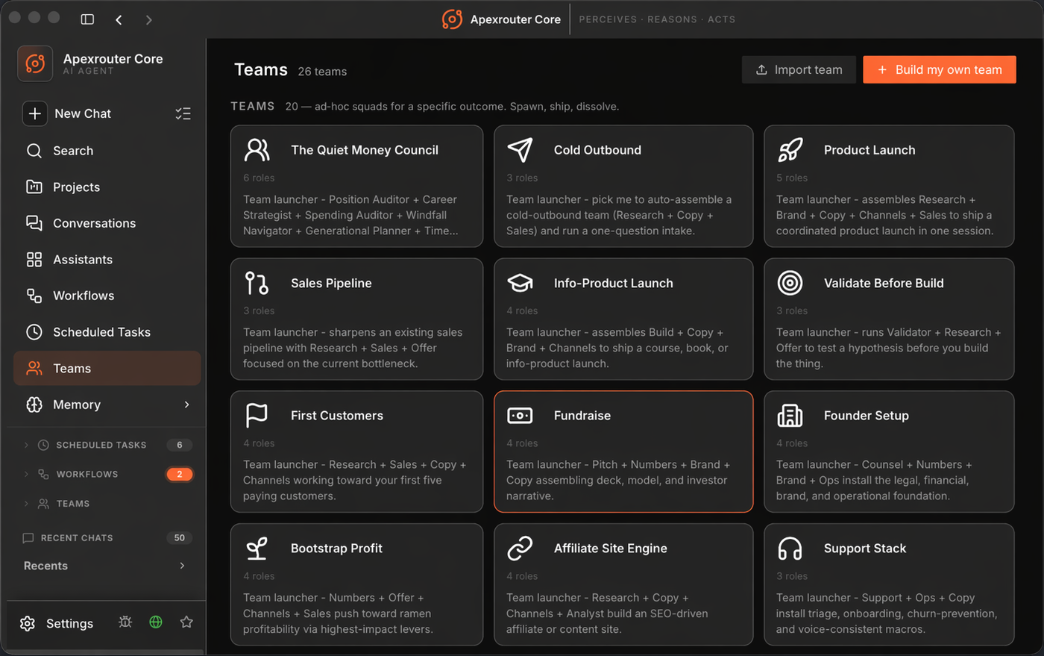Click '6 roles' under Quiet Money Council
The height and width of the screenshot is (656, 1044).
click(x=259, y=178)
